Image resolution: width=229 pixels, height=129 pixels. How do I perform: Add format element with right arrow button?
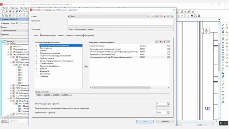click(86, 66)
